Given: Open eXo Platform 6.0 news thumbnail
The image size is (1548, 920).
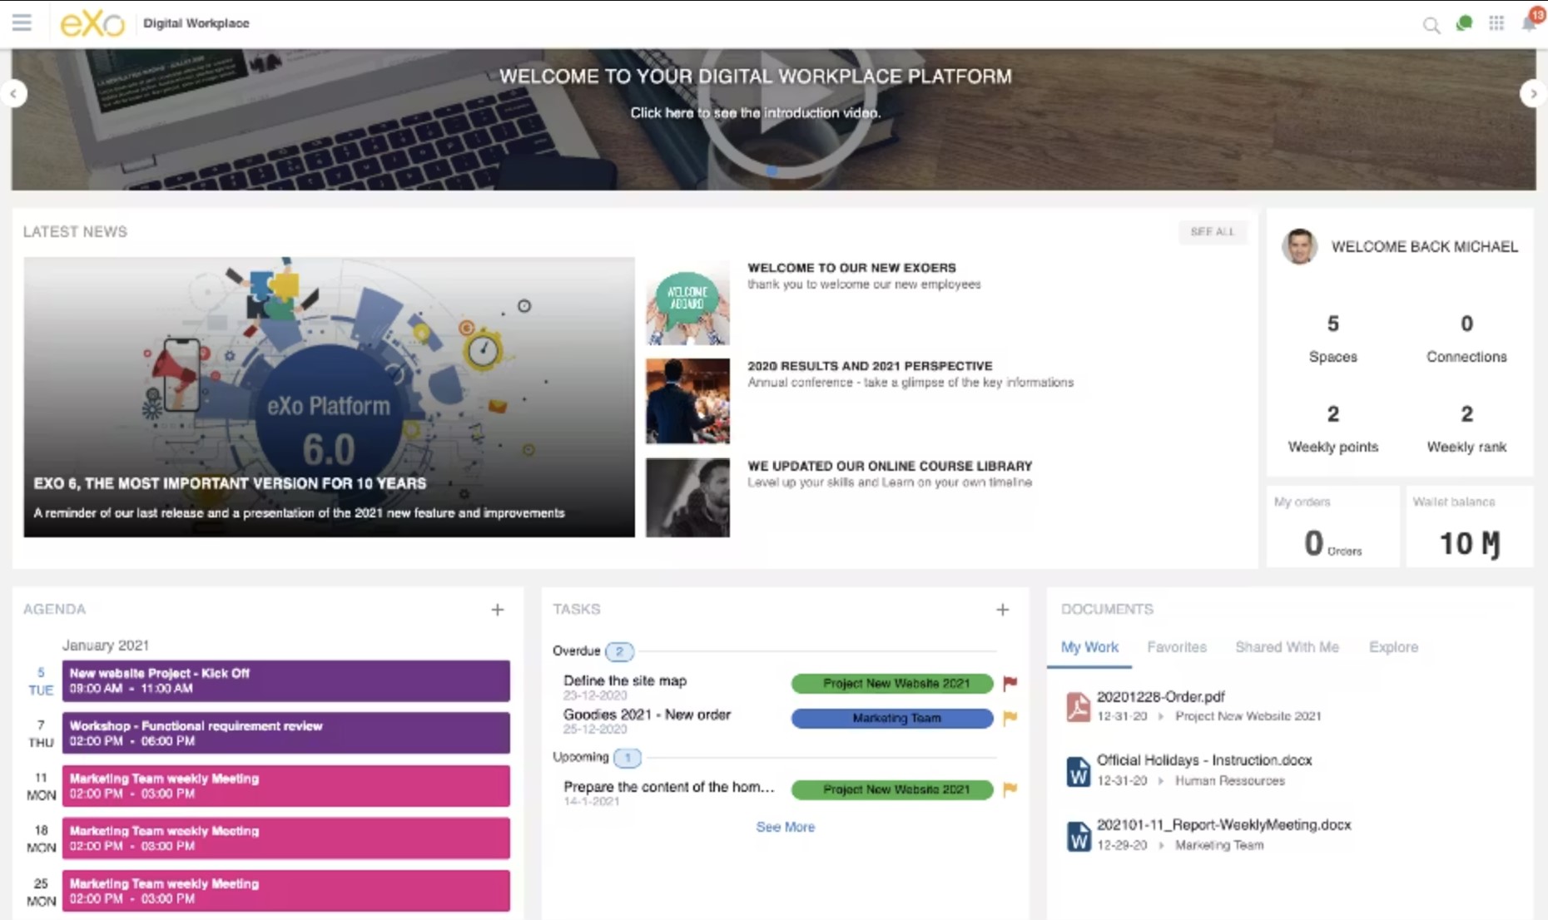Looking at the screenshot, I should [x=329, y=397].
